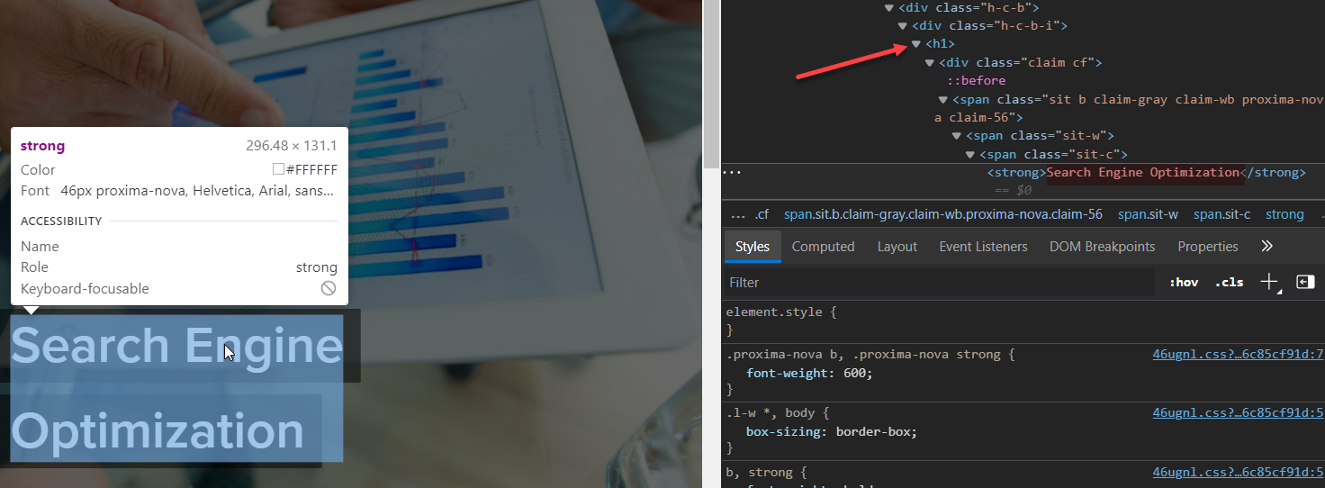This screenshot has height=488, width=1325.
Task: Open the Properties tab
Action: tap(1208, 246)
